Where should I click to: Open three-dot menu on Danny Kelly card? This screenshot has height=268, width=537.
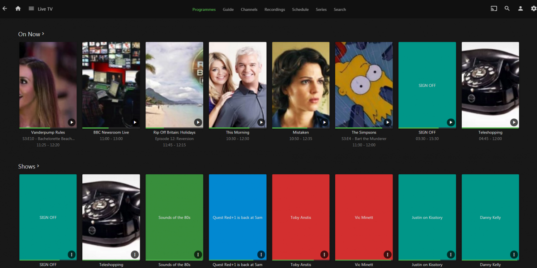pyautogui.click(x=514, y=255)
